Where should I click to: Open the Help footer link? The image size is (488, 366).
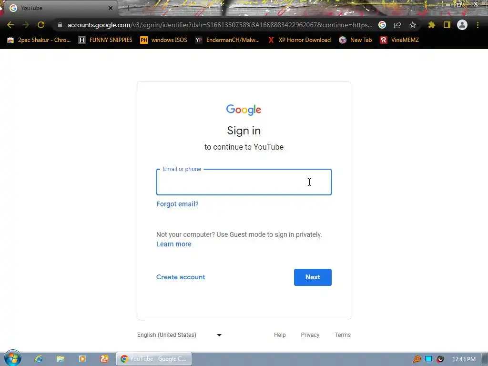click(280, 335)
